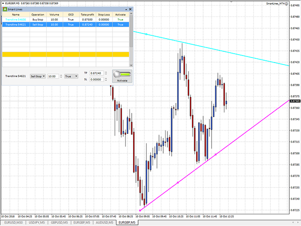Click the SmartLines_MT4 smiley icon in chart corner
Screen dimensions: 301x226
(x=287, y=4)
